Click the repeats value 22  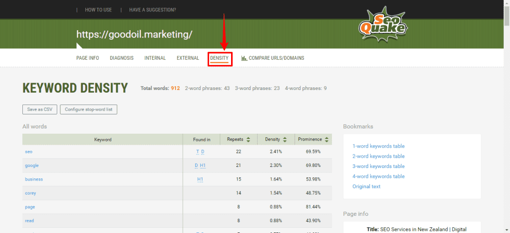tap(238, 152)
